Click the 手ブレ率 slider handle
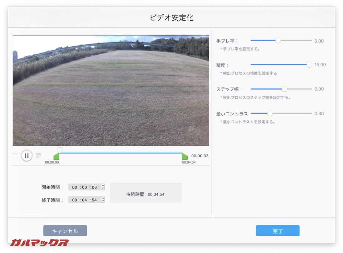Image resolution: width=343 pixels, height=253 pixels. [278, 41]
